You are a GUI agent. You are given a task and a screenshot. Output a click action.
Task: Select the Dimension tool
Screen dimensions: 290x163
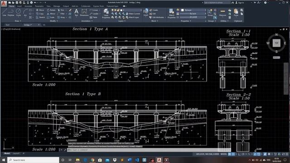[x=84, y=13]
